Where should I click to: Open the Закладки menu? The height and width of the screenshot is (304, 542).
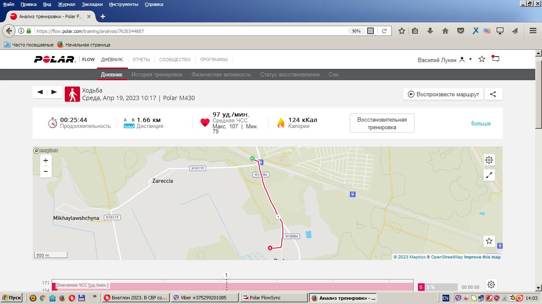coord(92,4)
